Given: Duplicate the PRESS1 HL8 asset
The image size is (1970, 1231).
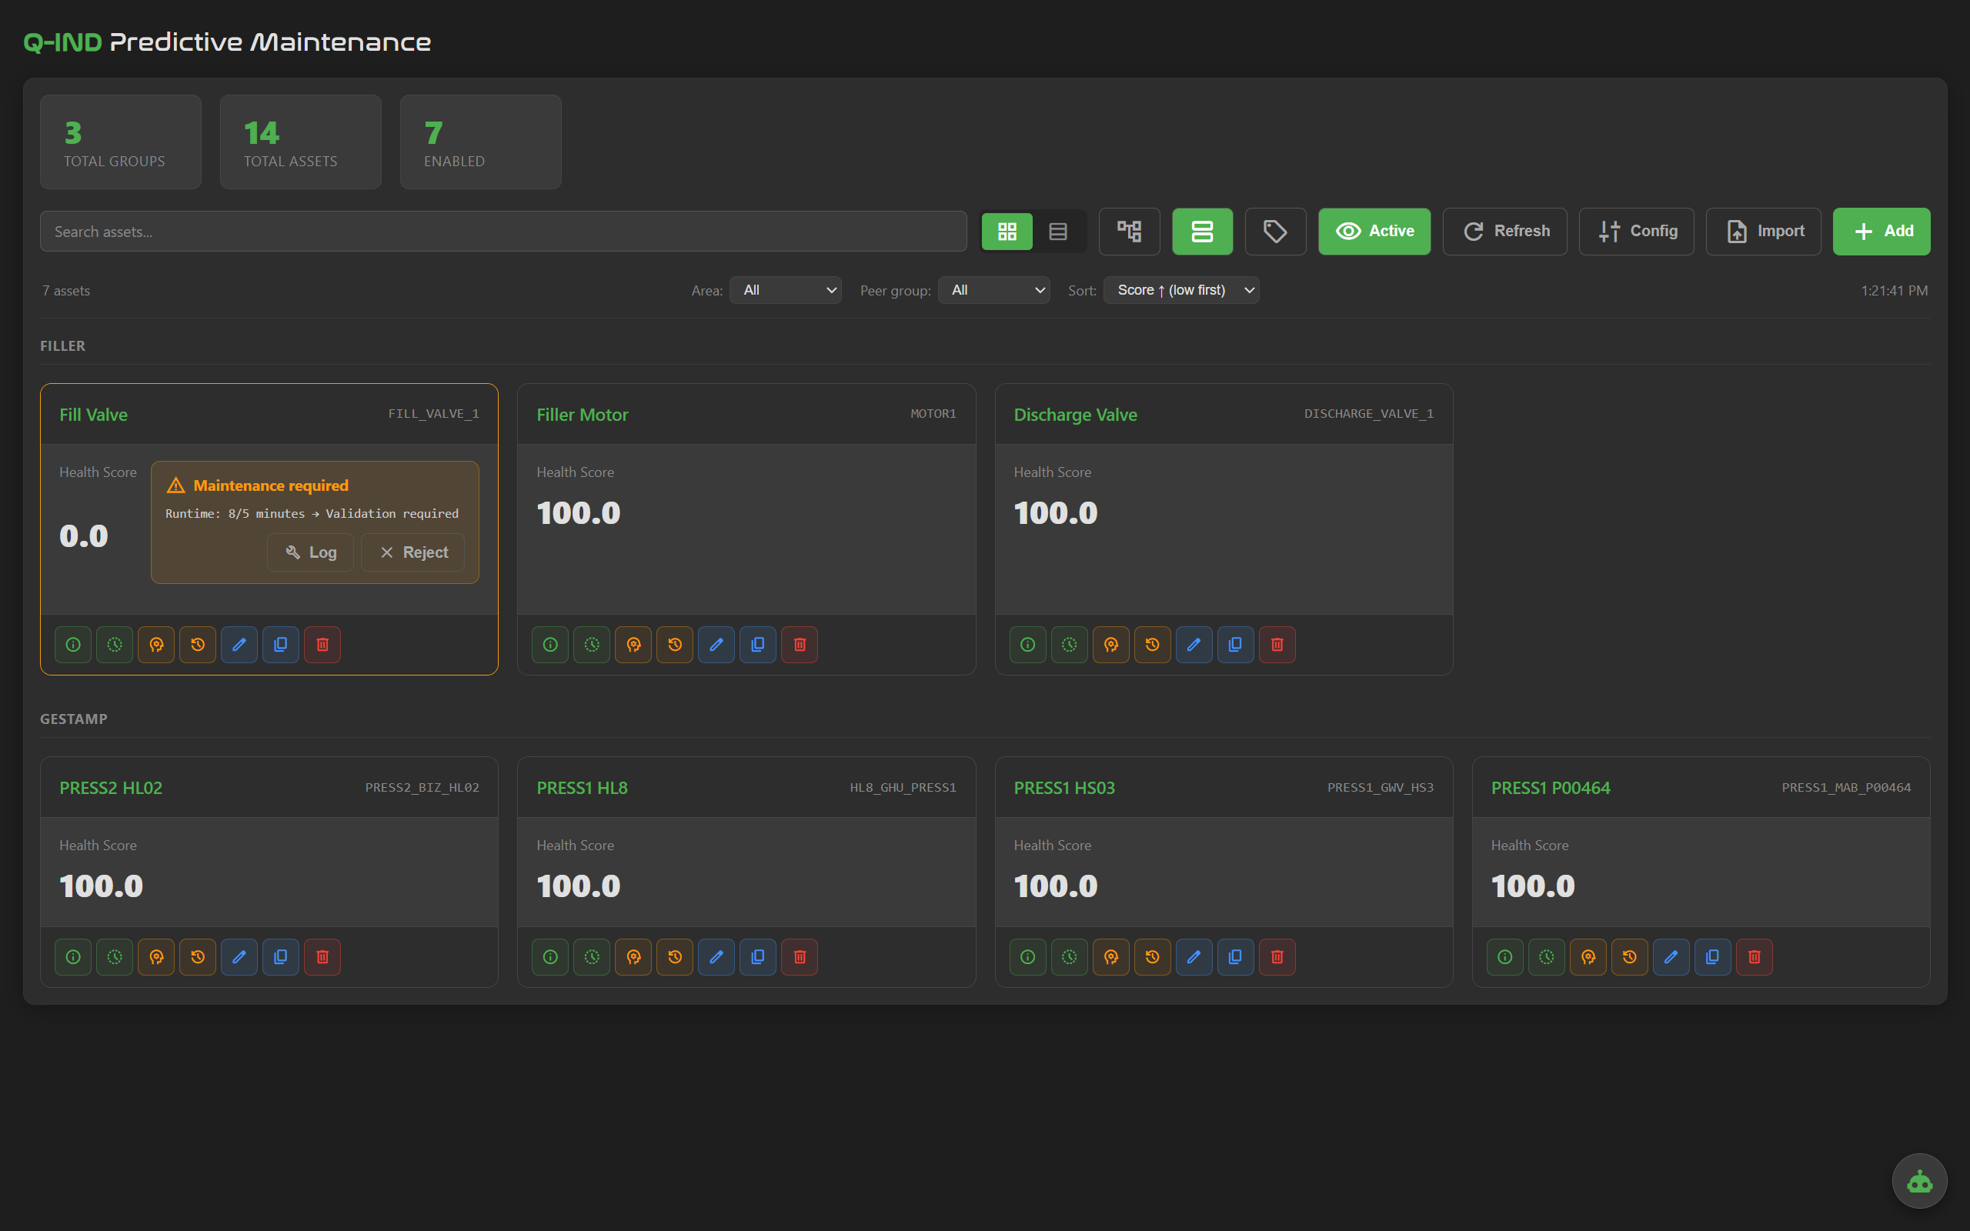Looking at the screenshot, I should [x=758, y=957].
